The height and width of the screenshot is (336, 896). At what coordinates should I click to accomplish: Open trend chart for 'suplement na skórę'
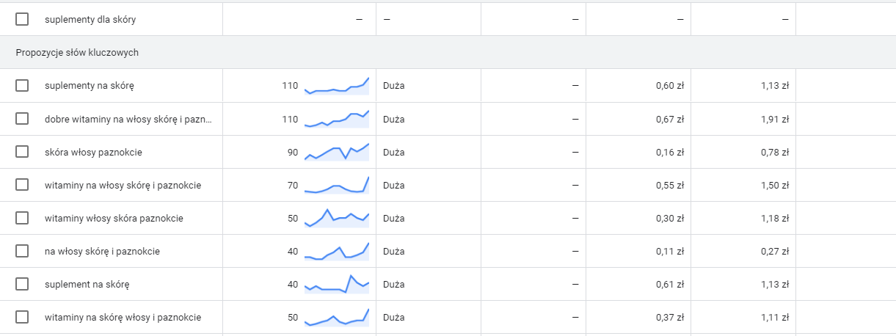(337, 284)
